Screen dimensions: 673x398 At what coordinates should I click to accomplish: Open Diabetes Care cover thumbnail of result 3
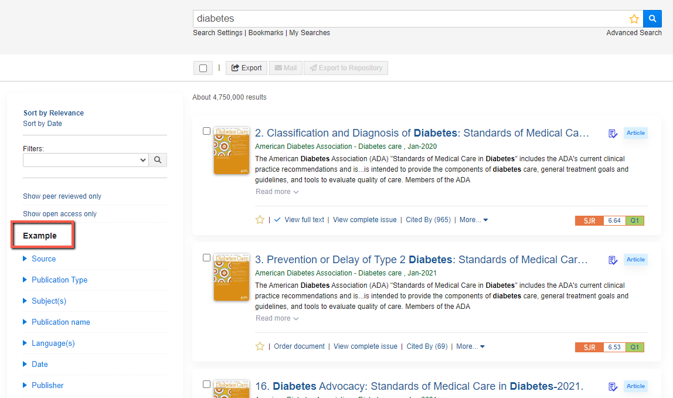pyautogui.click(x=232, y=277)
